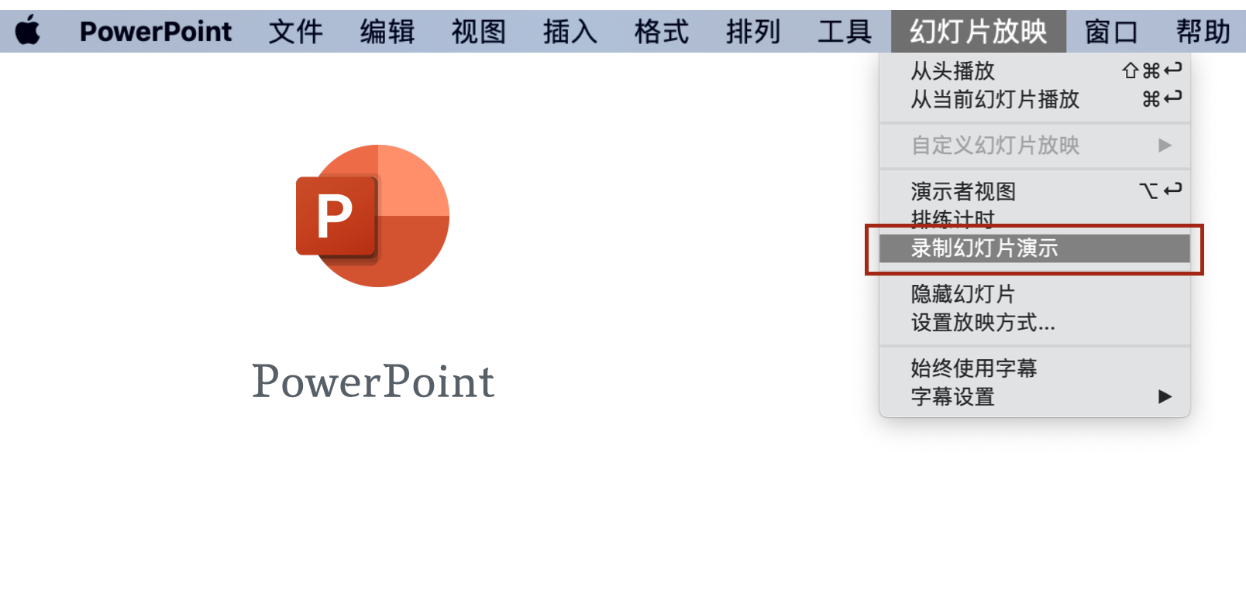This screenshot has width=1246, height=596.
Task: Open the 工具 menu
Action: pos(845,32)
